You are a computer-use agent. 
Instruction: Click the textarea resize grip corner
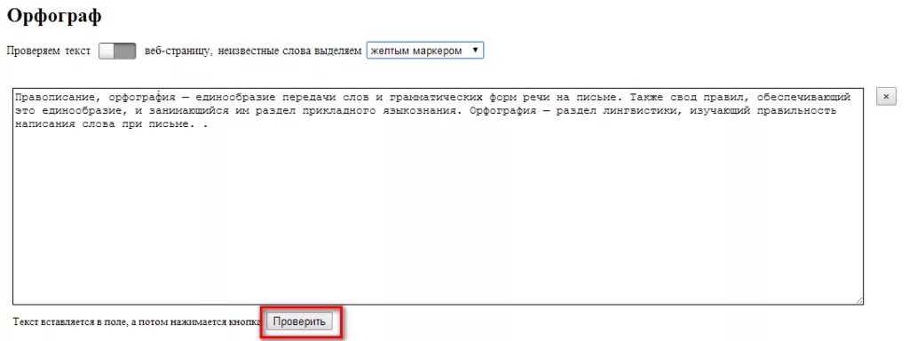click(x=858, y=299)
